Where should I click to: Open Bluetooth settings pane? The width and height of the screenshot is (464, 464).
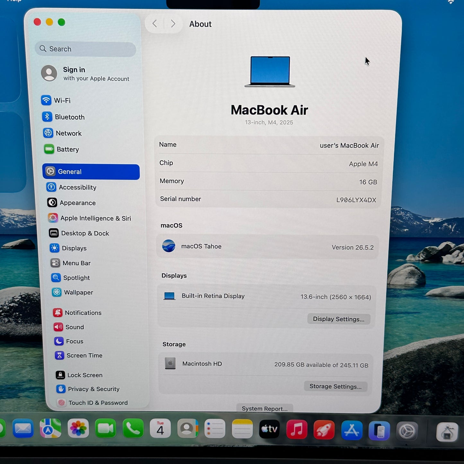tap(63, 117)
